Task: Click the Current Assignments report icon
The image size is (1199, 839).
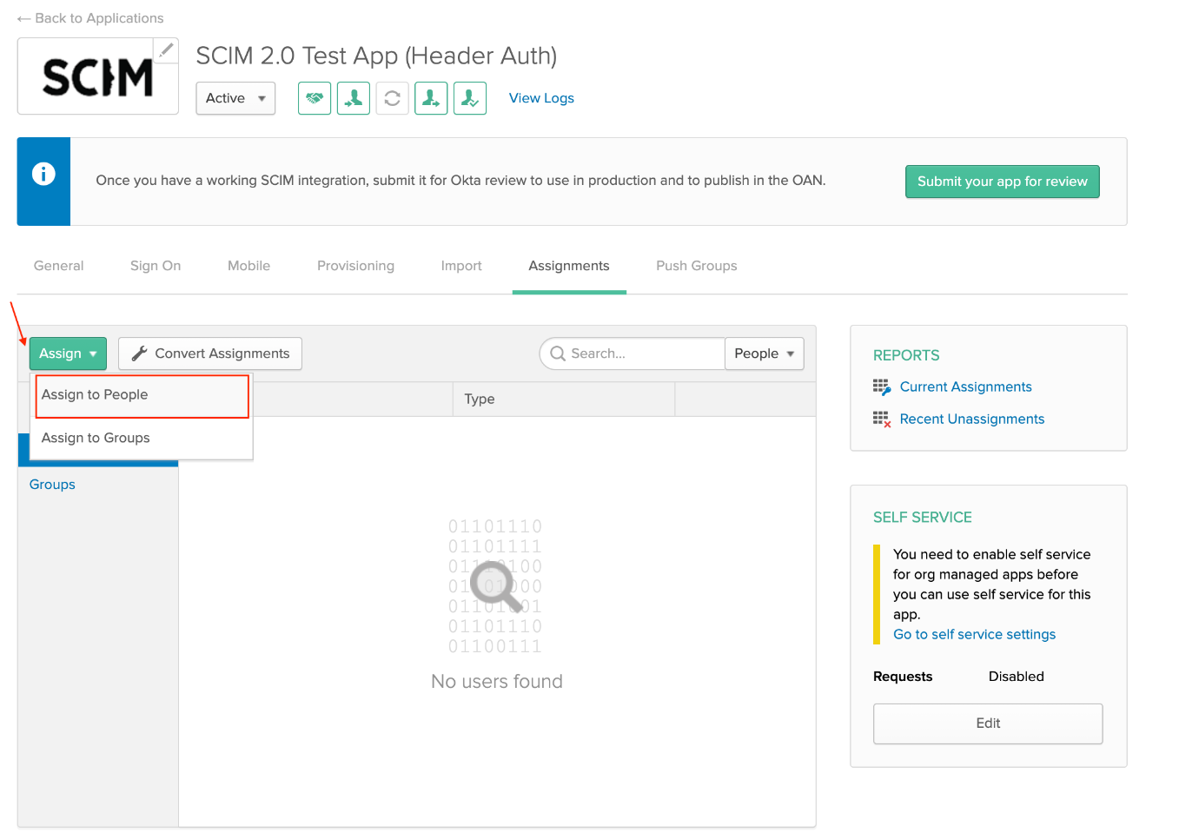Action: [881, 387]
